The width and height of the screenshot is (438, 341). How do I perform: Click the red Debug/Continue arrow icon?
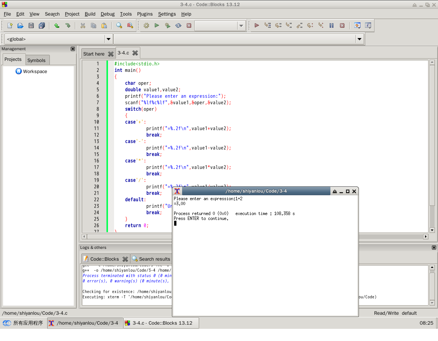257,25
